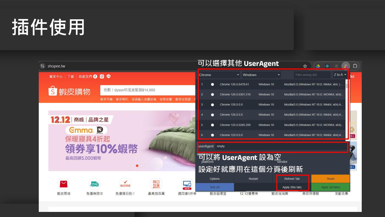Expand the Chrome browser dropdown
This screenshot has height=217, width=385.
tap(219, 75)
